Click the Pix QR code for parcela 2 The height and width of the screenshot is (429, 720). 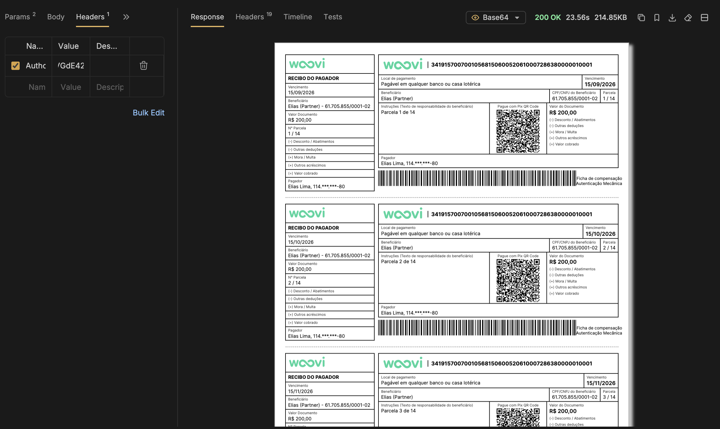point(518,281)
